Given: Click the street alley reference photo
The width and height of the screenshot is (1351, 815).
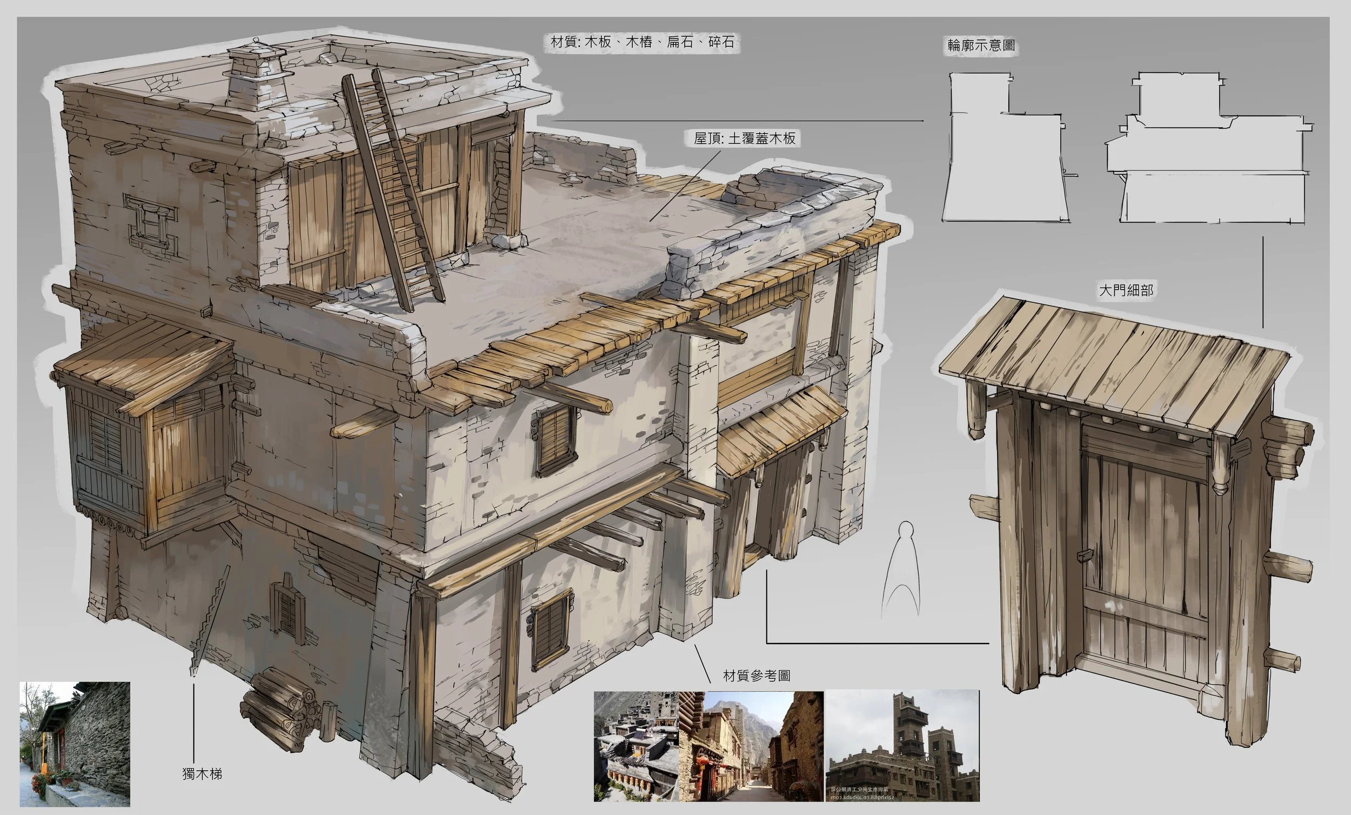Looking at the screenshot, I should pyautogui.click(x=751, y=746).
